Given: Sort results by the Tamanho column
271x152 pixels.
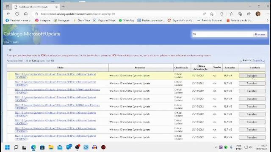Looking at the screenshot, I should click(x=230, y=68).
